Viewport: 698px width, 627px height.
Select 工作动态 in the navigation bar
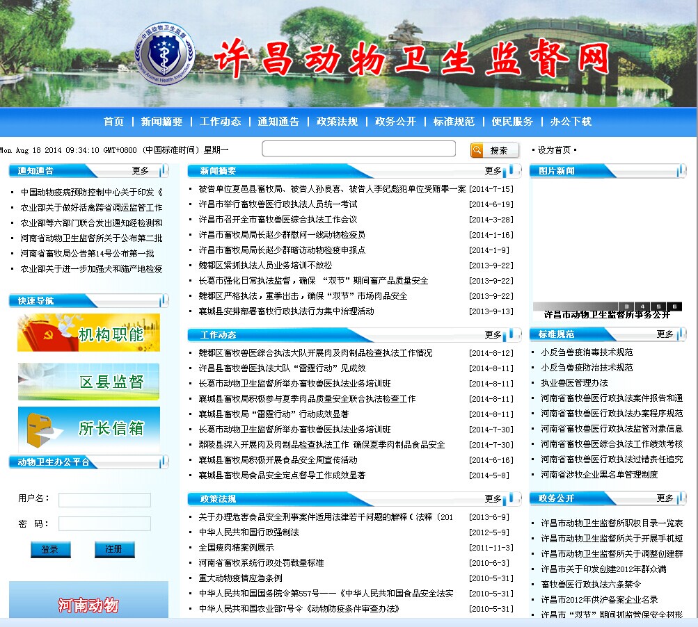(x=220, y=122)
